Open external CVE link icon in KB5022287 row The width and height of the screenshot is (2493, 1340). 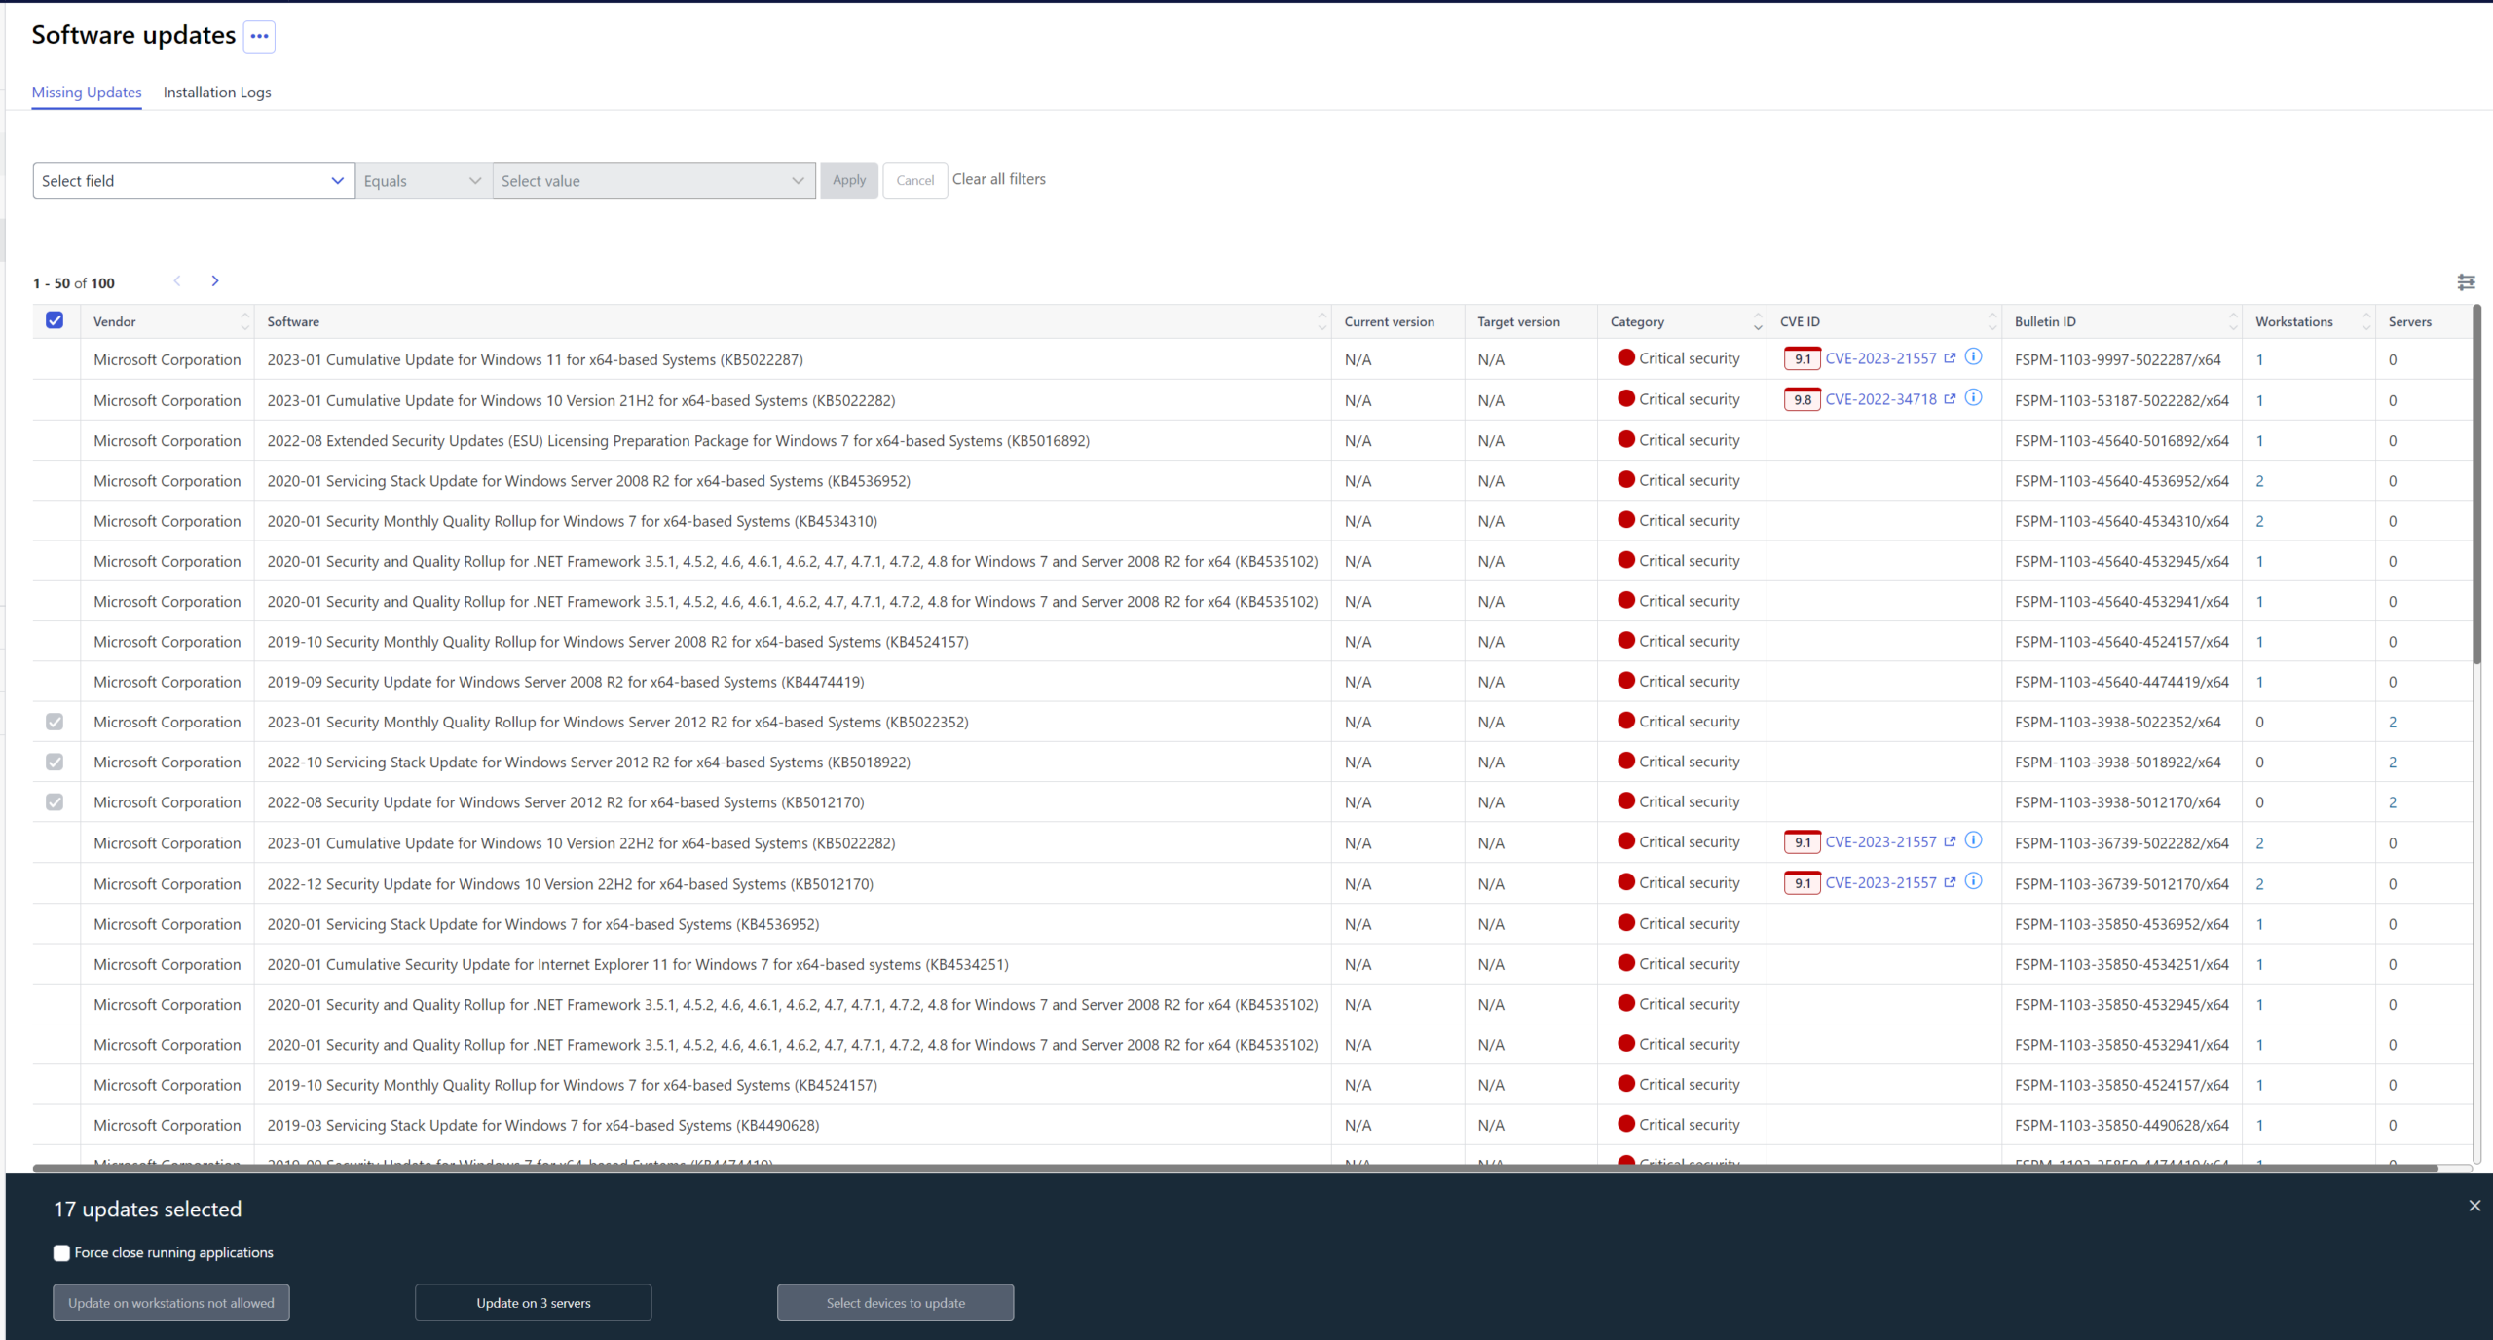1950,357
